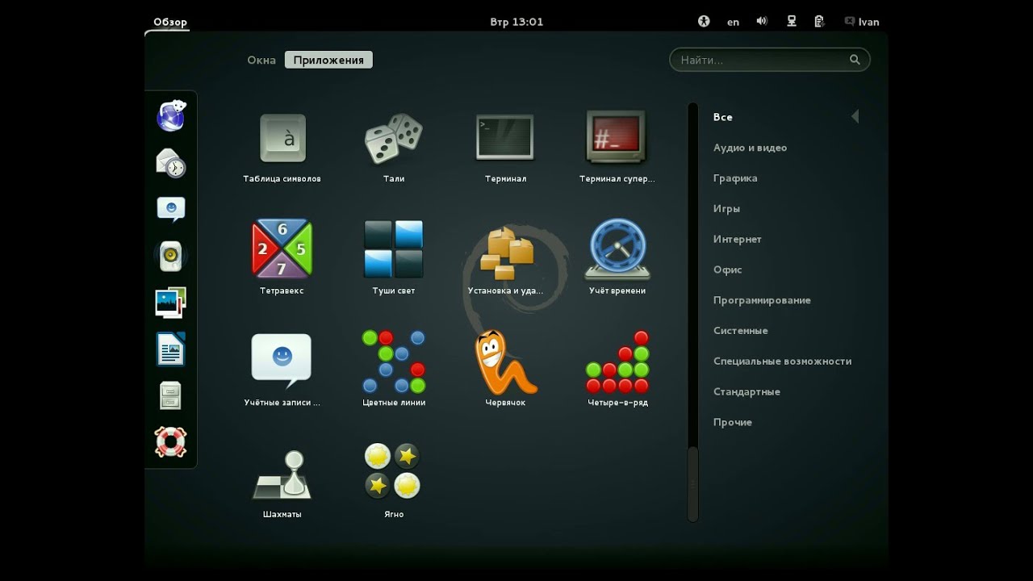Choose Специальные возможности category
Image resolution: width=1033 pixels, height=581 pixels.
point(782,362)
